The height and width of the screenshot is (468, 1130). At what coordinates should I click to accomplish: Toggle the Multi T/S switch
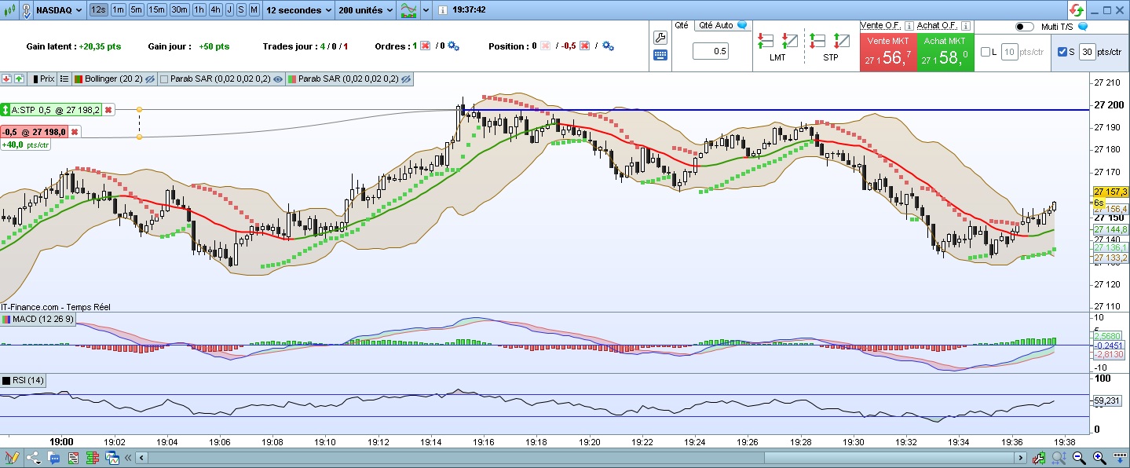click(x=1025, y=27)
